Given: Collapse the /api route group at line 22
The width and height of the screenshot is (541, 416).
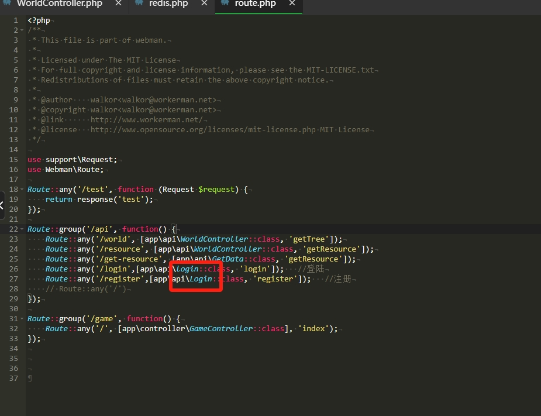Looking at the screenshot, I should [22, 229].
